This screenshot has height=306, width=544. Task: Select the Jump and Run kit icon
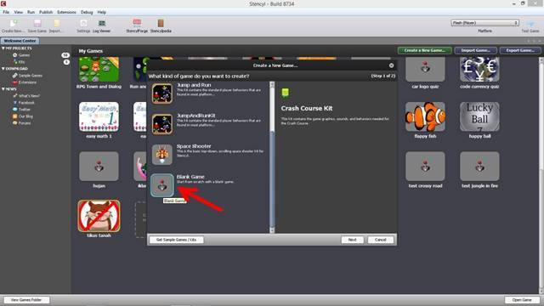162,93
